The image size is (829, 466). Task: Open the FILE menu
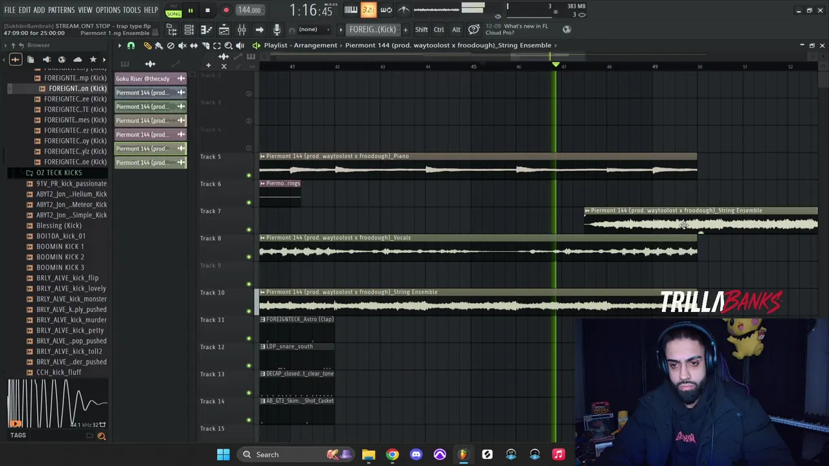(x=10, y=10)
